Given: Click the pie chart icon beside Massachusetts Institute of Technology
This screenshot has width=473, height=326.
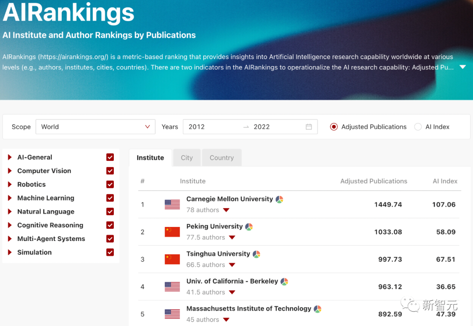Looking at the screenshot, I should click(x=318, y=309).
